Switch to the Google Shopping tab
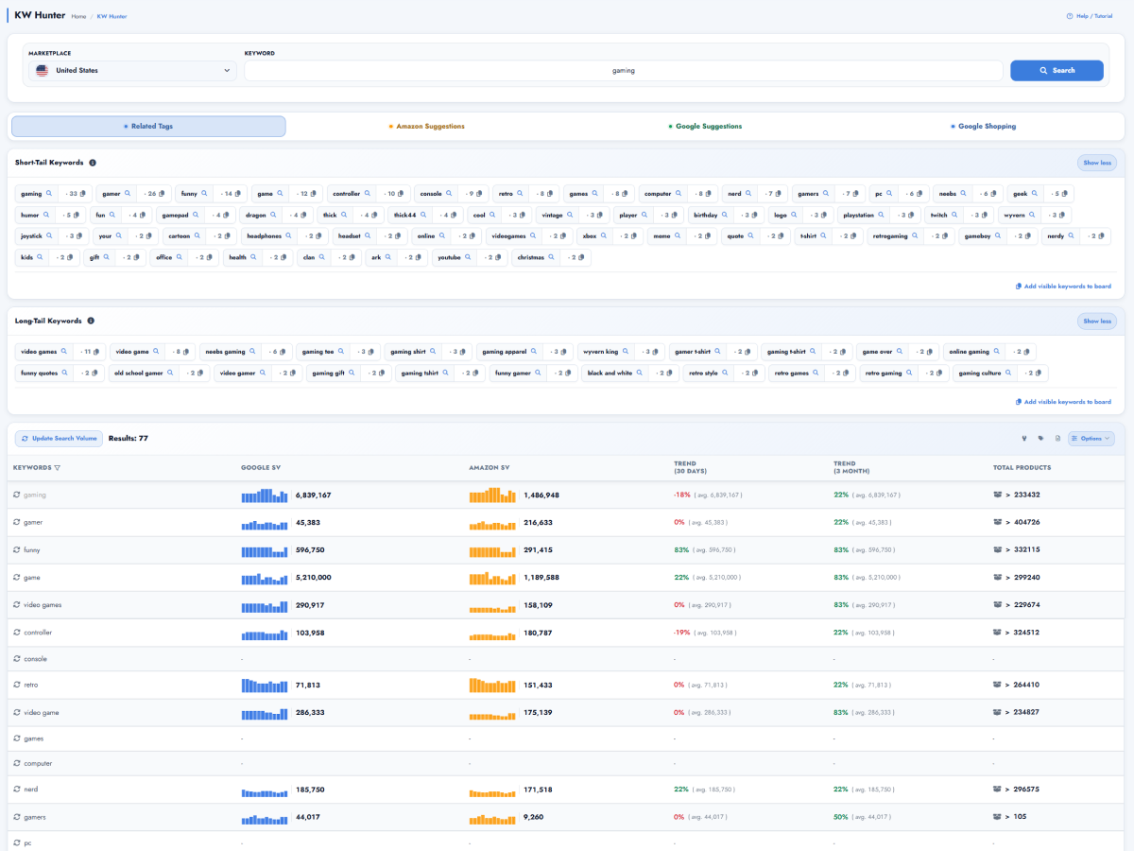 point(984,127)
